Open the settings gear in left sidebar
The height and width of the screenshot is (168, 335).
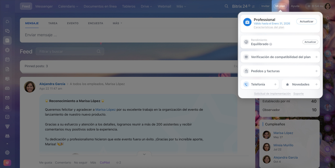[x=7, y=153]
